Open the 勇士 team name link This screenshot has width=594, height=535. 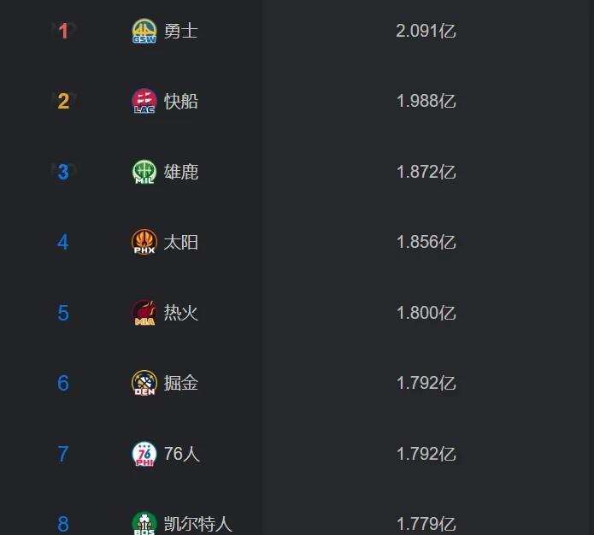(180, 31)
